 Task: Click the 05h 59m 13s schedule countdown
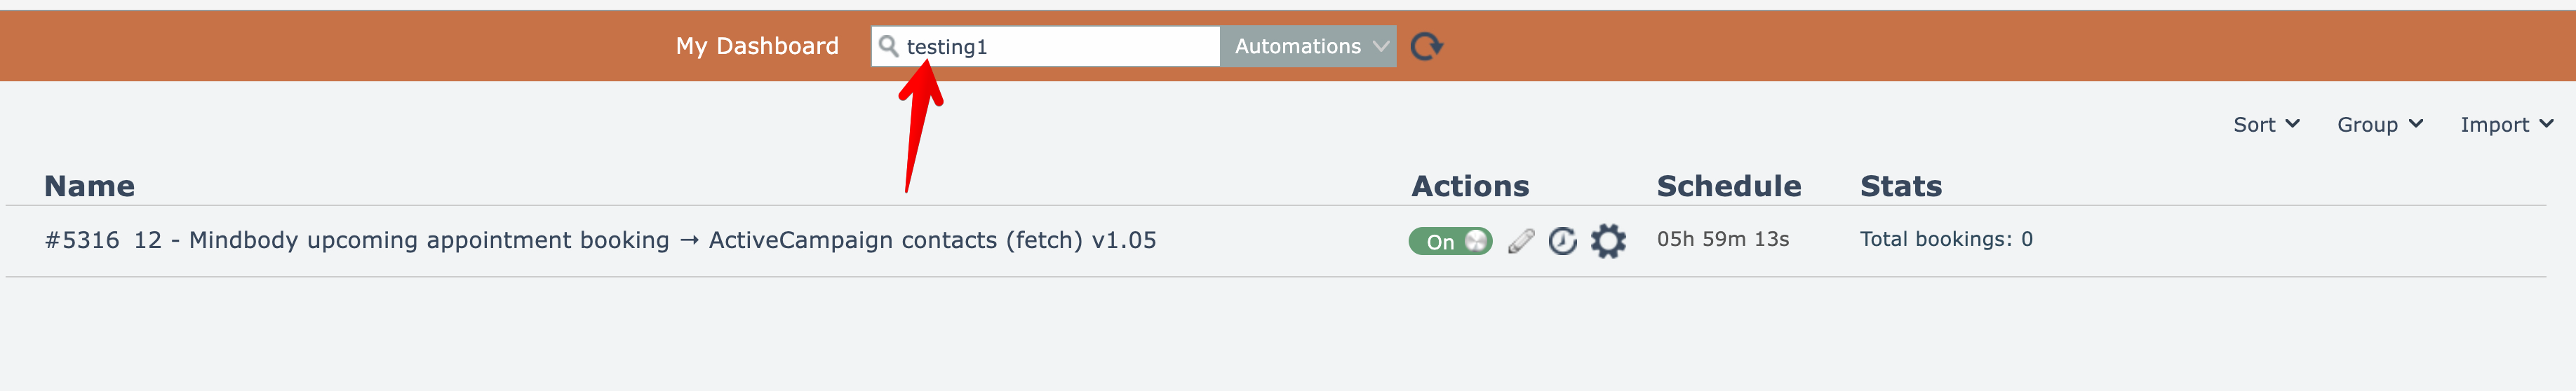click(1722, 239)
